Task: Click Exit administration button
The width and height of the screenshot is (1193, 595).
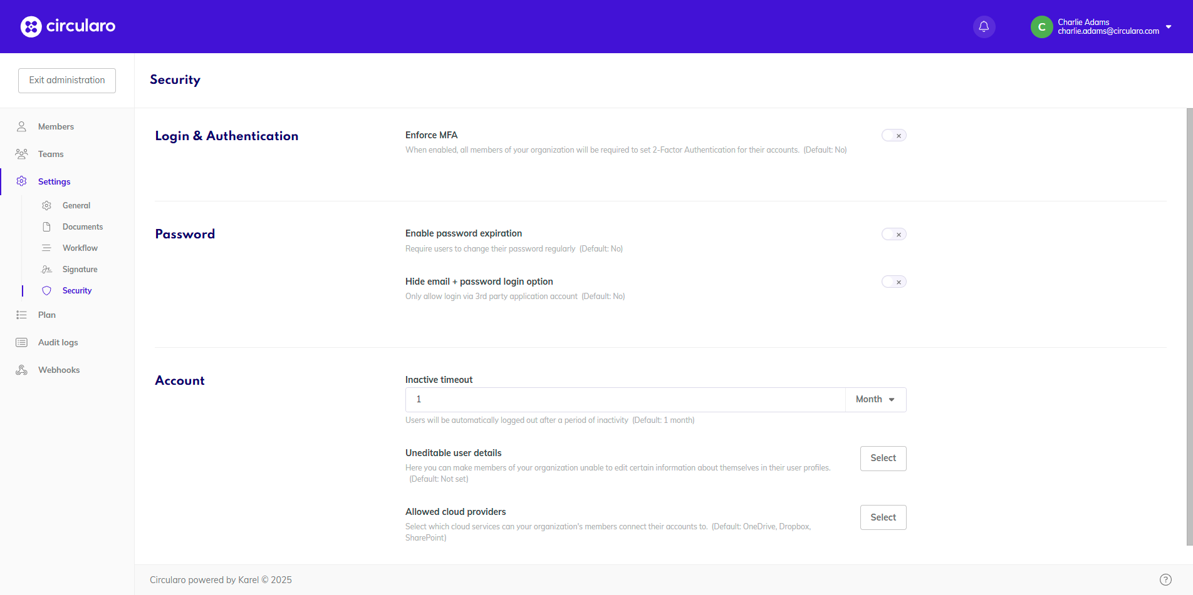Action: coord(67,80)
